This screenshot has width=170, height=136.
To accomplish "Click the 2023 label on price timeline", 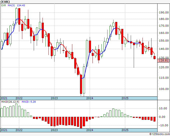I will click(x=54, y=98).
